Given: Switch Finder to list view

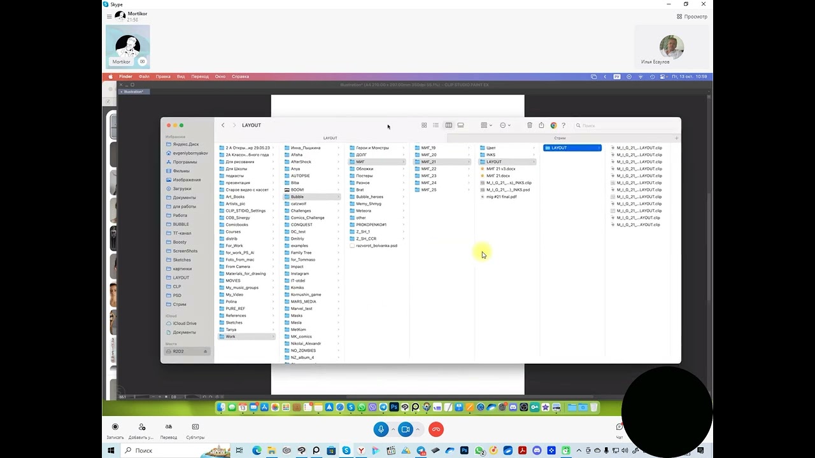Looking at the screenshot, I should 436,125.
